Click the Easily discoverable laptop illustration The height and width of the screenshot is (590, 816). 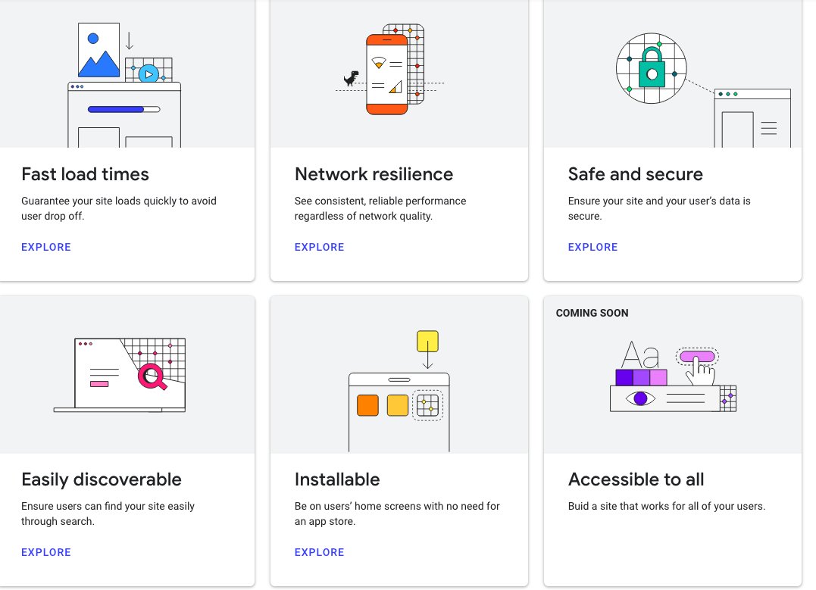pos(120,375)
